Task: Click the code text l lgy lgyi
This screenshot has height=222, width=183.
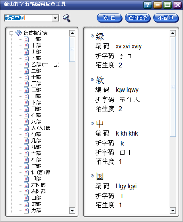Action: coord(126,186)
